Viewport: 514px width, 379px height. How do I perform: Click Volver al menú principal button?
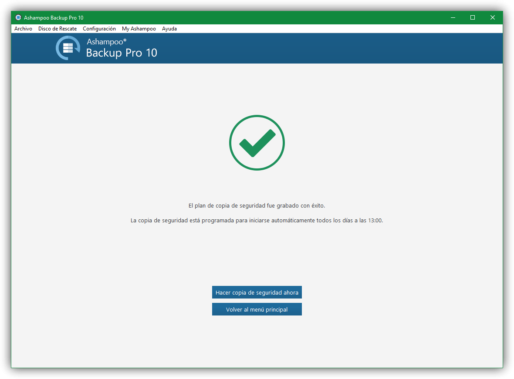pos(257,309)
